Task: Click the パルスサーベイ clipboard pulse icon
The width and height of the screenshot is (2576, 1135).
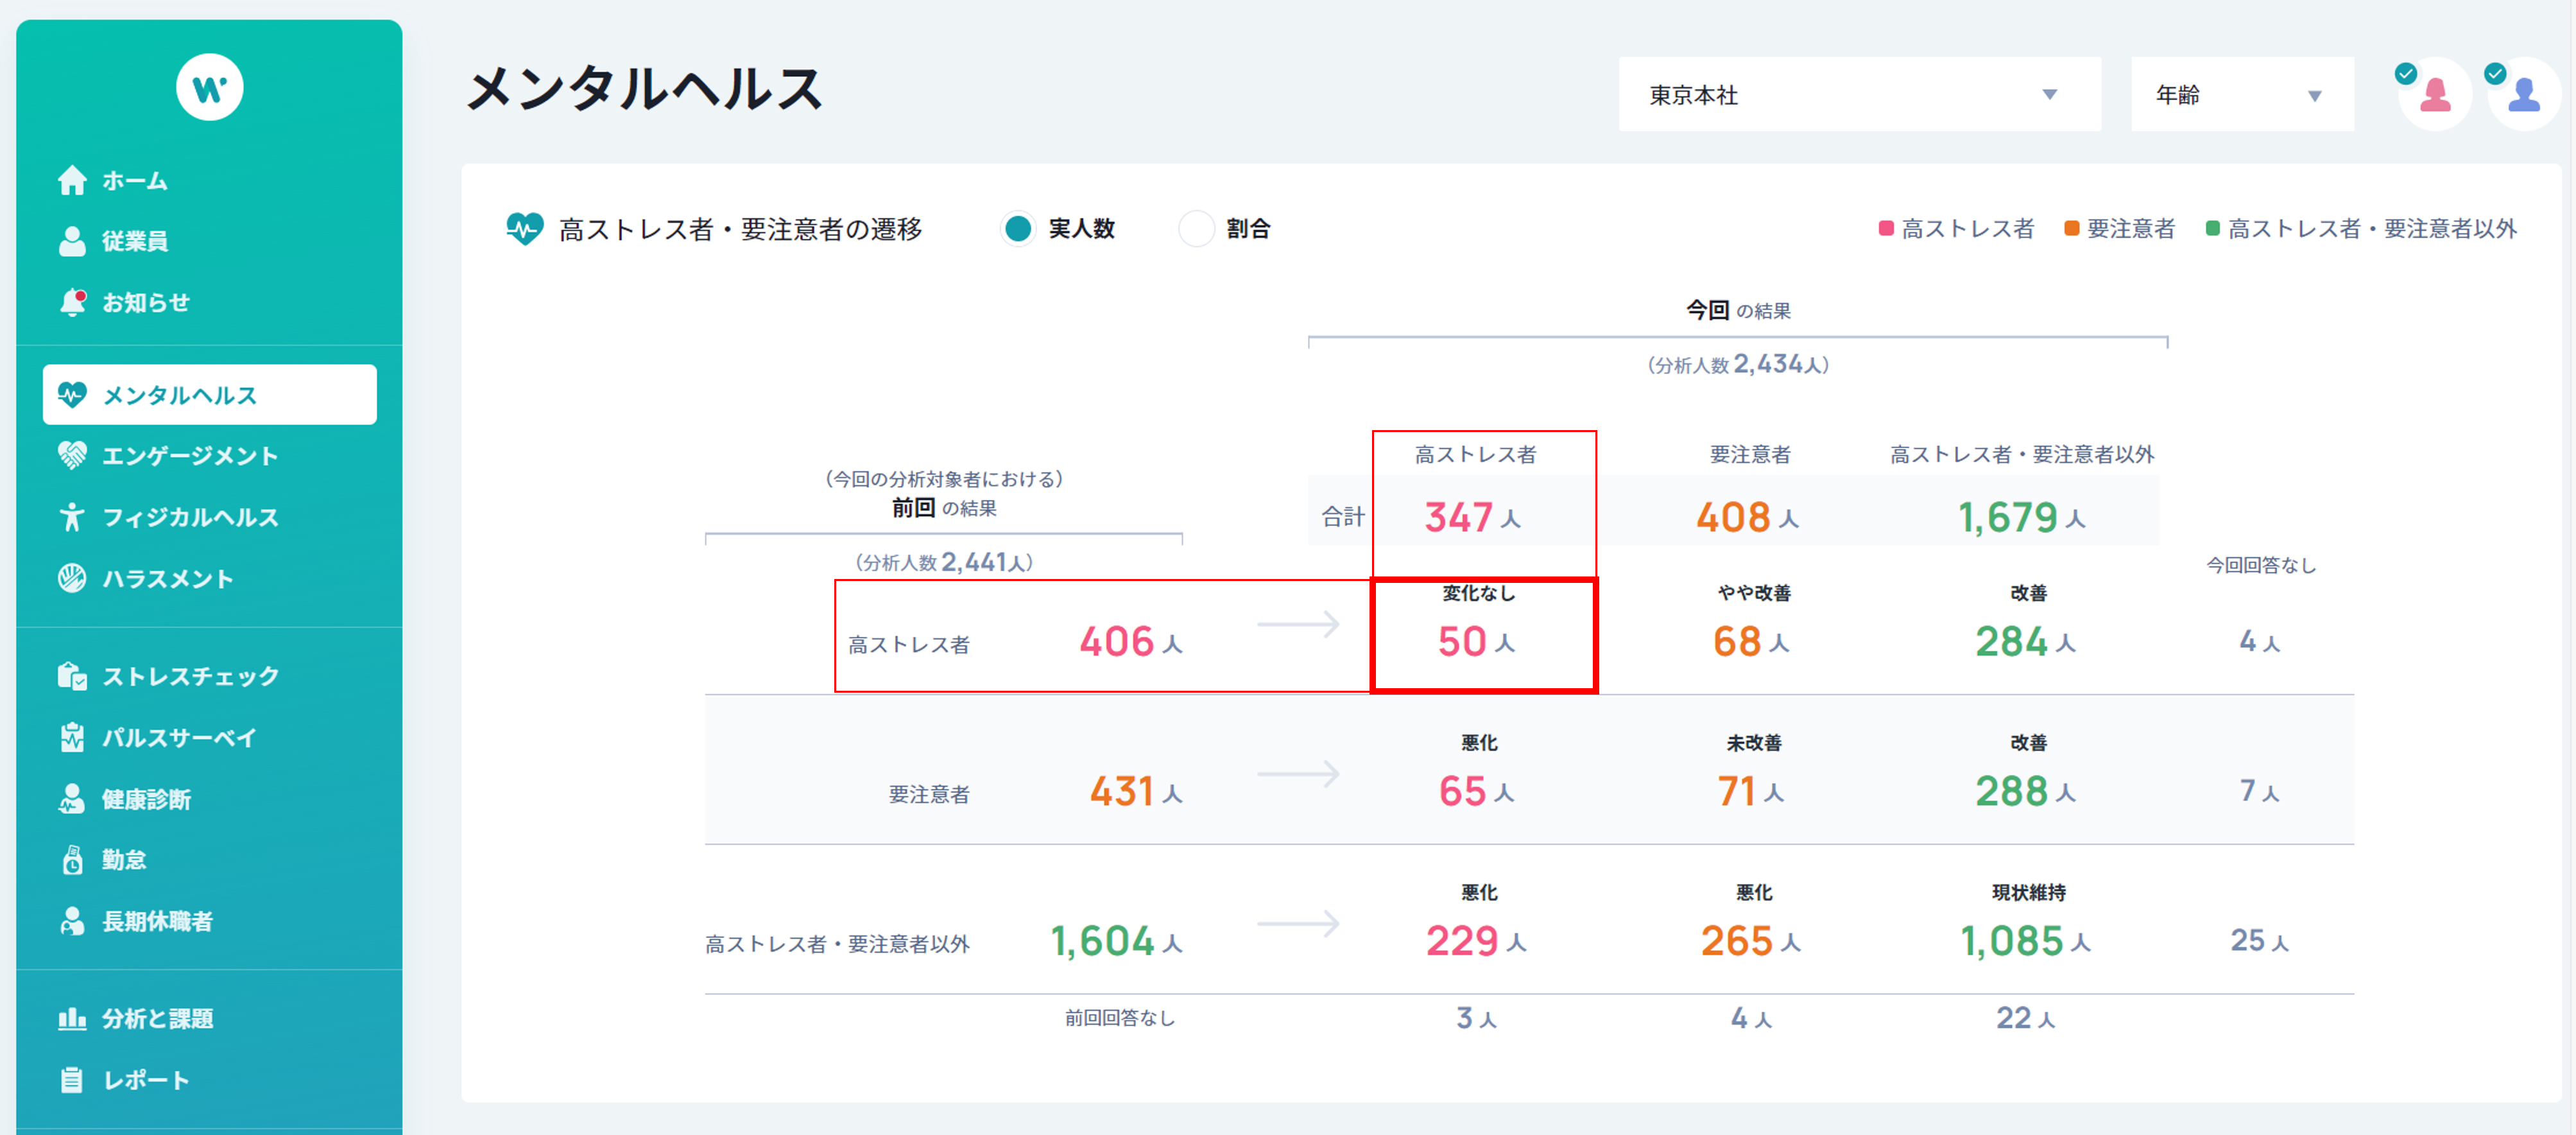Action: pyautogui.click(x=72, y=738)
